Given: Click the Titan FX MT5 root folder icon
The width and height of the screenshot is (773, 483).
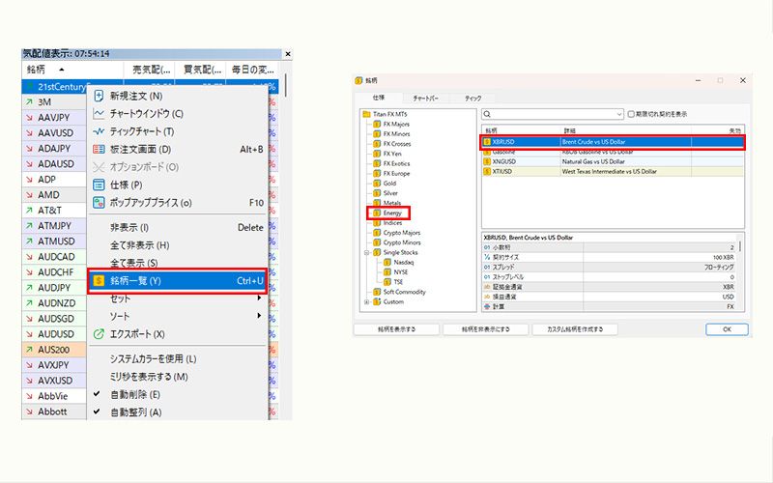Looking at the screenshot, I should click(366, 114).
